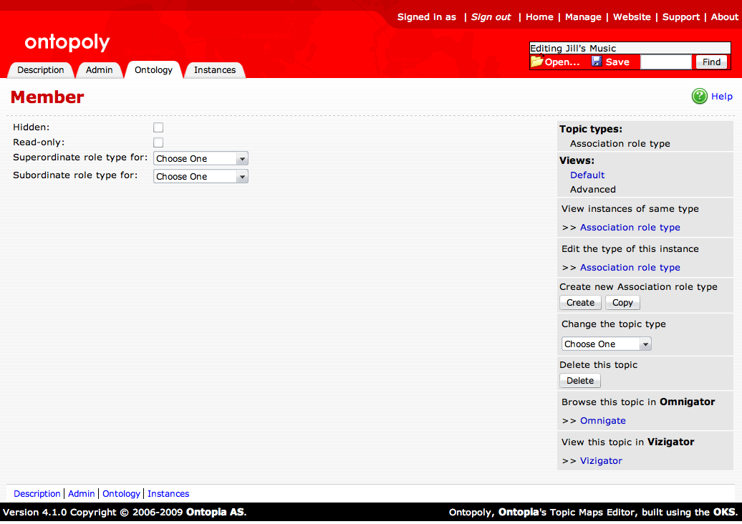Open the Admin tab
This screenshot has width=742, height=524.
click(x=100, y=70)
